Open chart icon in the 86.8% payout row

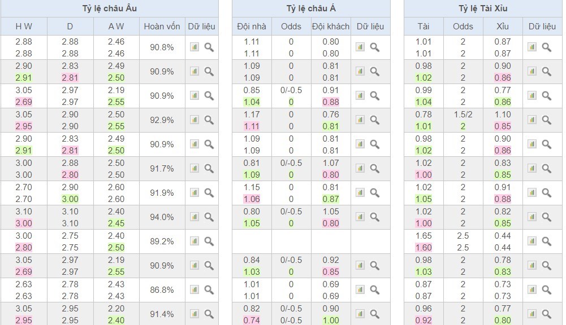(x=194, y=290)
